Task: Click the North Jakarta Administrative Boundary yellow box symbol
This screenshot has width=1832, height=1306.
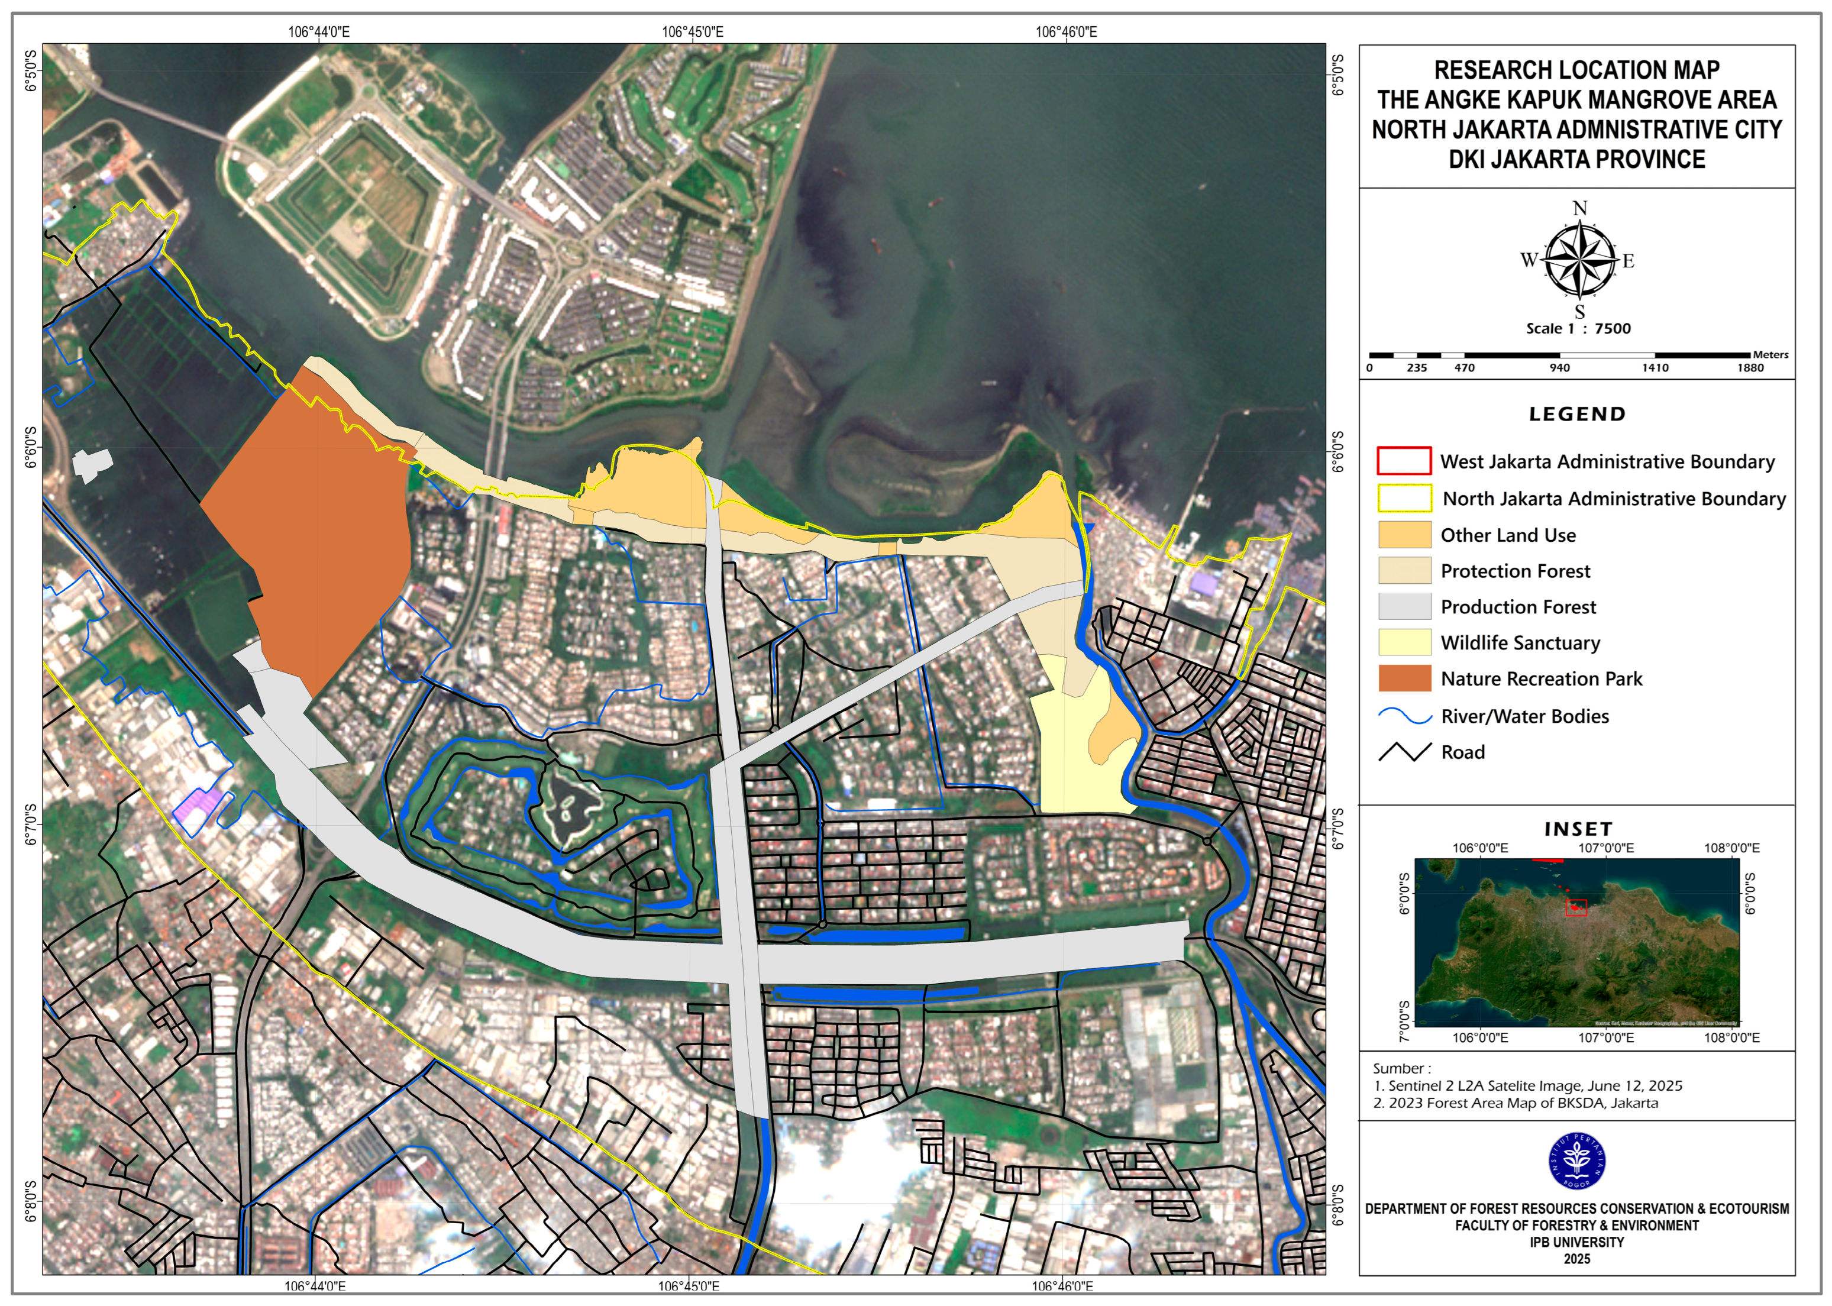Action: pyautogui.click(x=1404, y=498)
